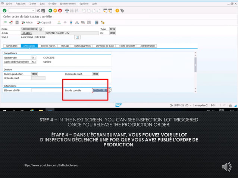Click the hierarchy tree toolbar icon
This screenshot has width=238, height=178.
103,23
